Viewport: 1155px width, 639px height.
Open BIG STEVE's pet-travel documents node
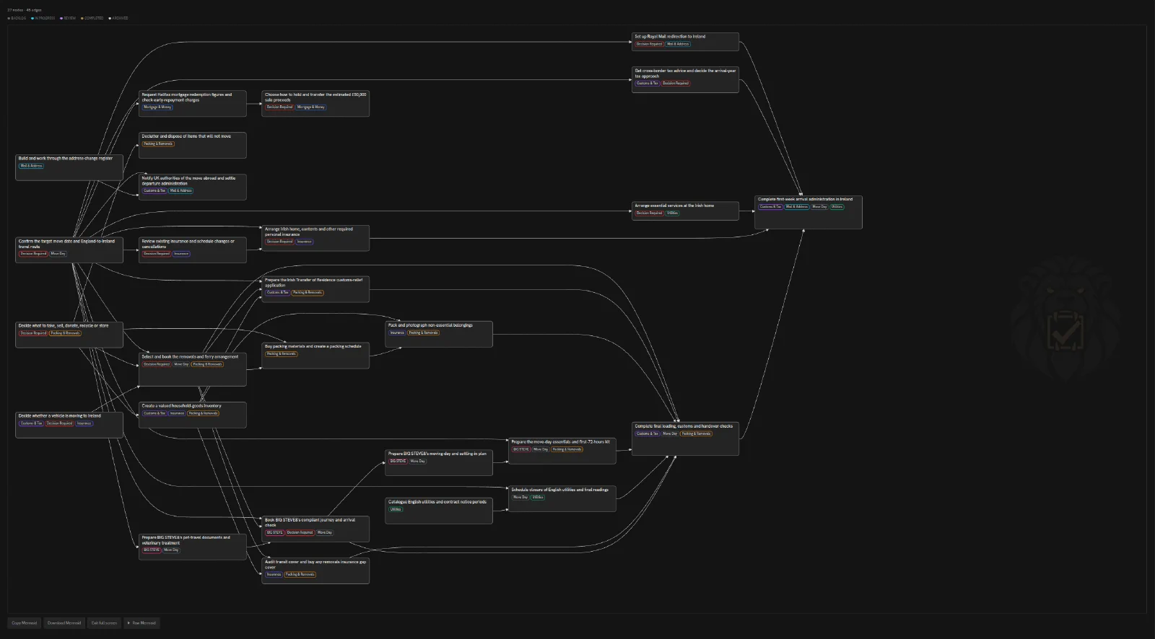(x=192, y=547)
